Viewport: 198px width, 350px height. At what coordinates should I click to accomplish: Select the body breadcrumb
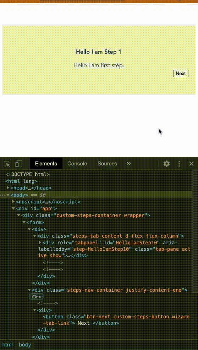coord(25,345)
